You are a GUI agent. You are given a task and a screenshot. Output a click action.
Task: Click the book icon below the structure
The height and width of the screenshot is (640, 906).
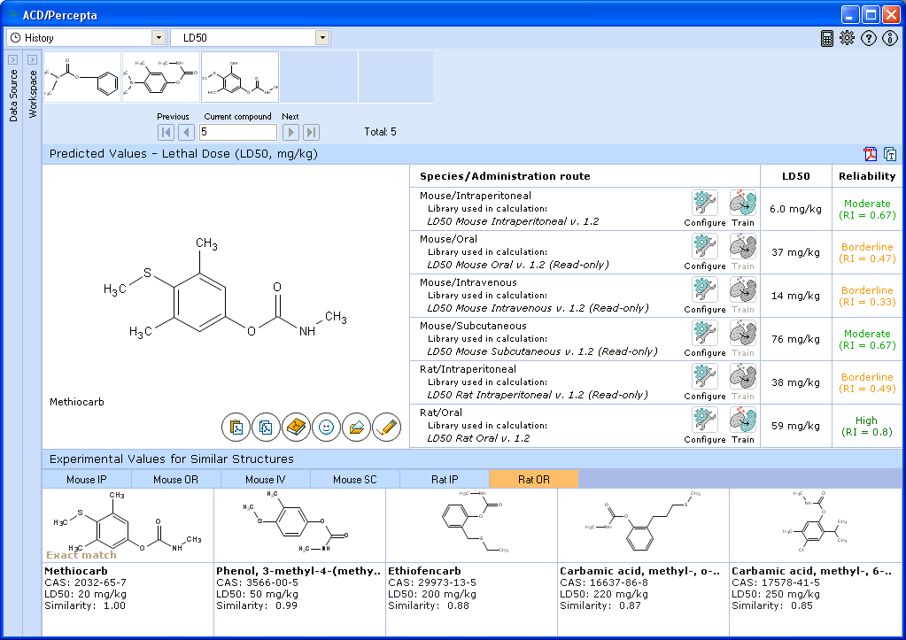297,428
